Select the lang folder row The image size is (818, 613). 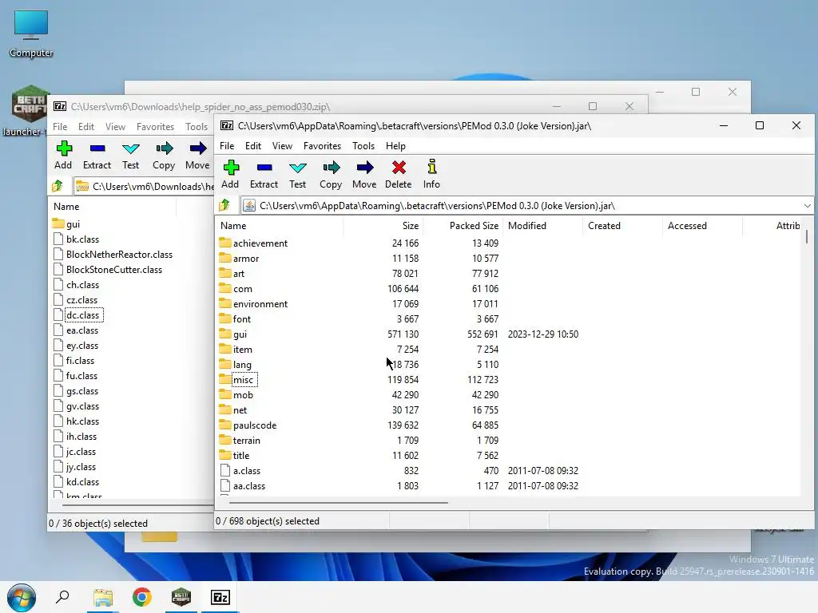point(242,364)
